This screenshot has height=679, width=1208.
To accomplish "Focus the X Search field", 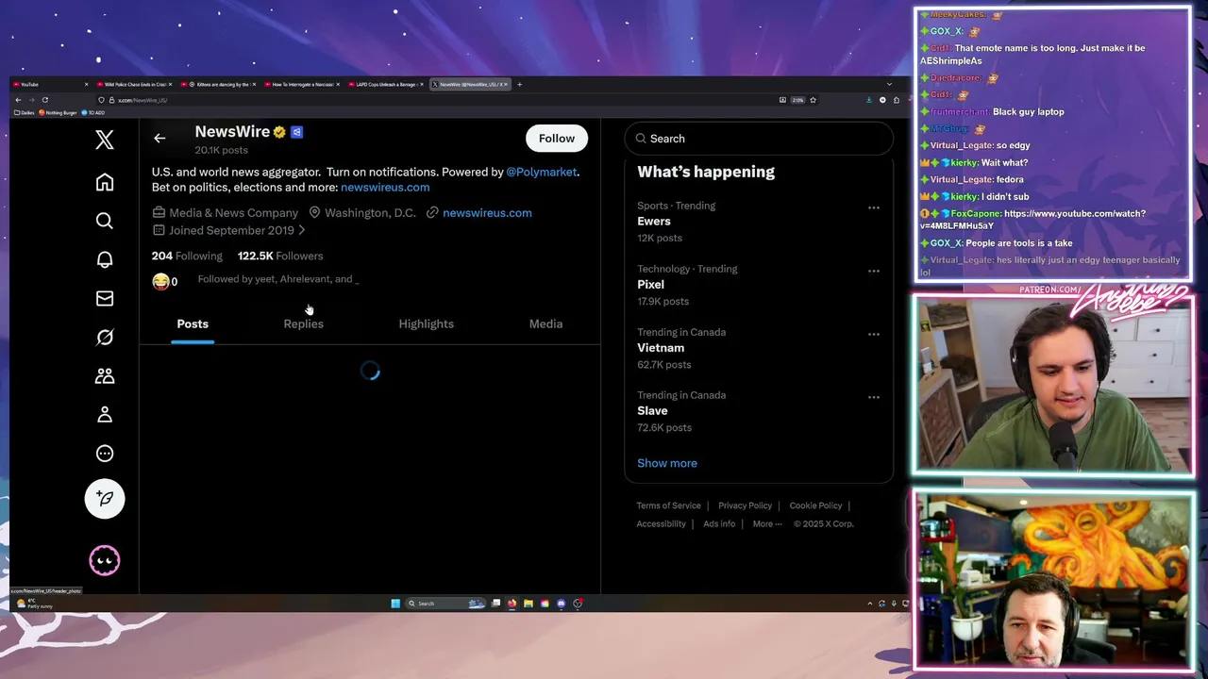I will pyautogui.click(x=759, y=139).
